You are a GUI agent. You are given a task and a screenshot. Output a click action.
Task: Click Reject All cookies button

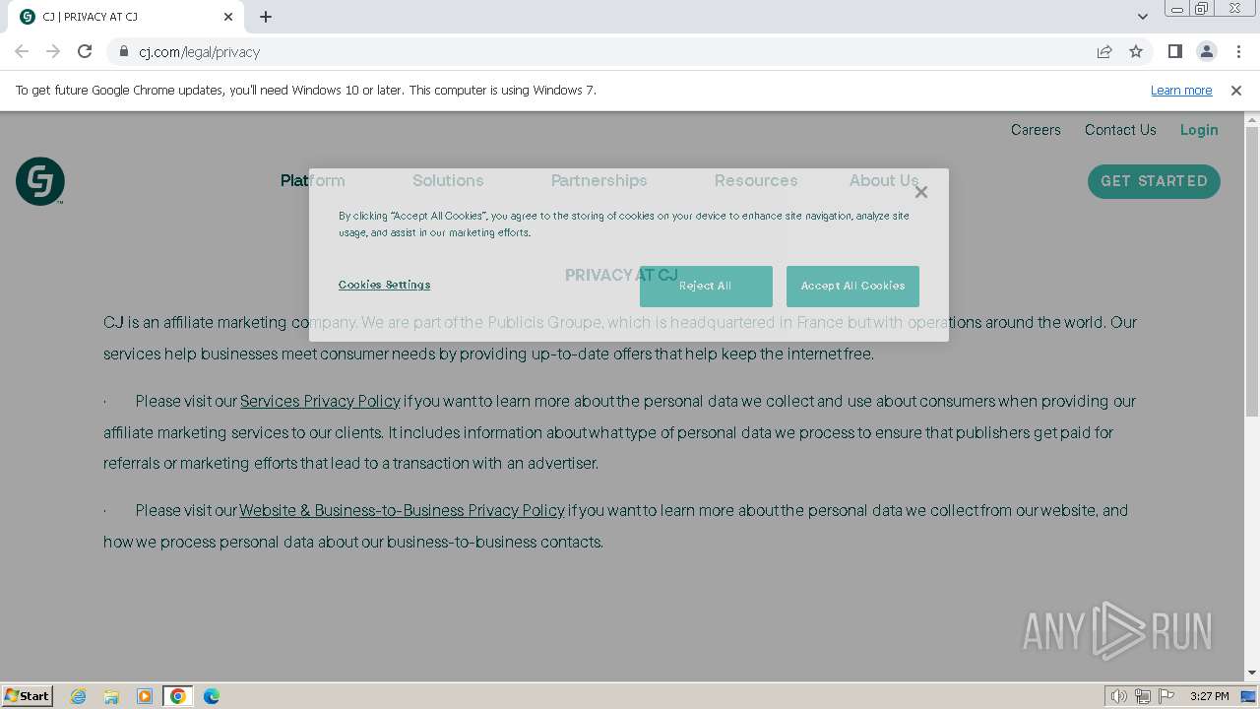(706, 286)
